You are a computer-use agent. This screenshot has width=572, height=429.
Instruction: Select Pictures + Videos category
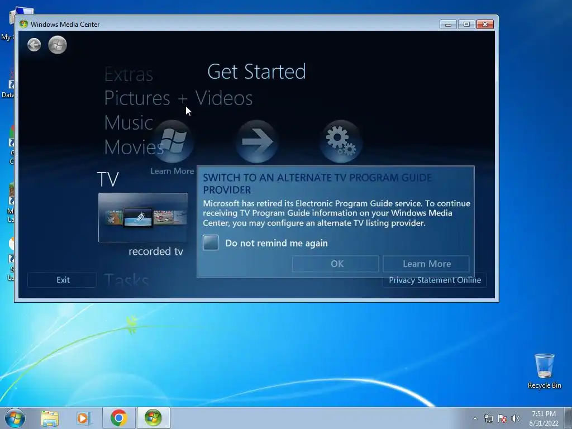tap(178, 98)
